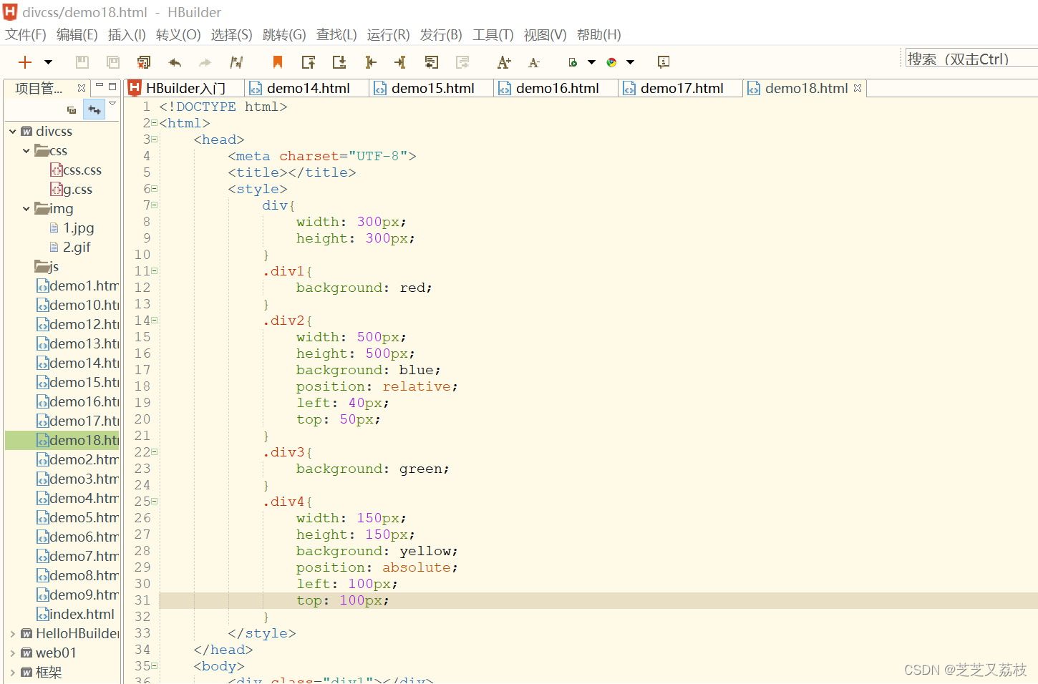Image resolution: width=1038 pixels, height=684 pixels.
Task: Click the orange bookmark icon
Action: 278,62
